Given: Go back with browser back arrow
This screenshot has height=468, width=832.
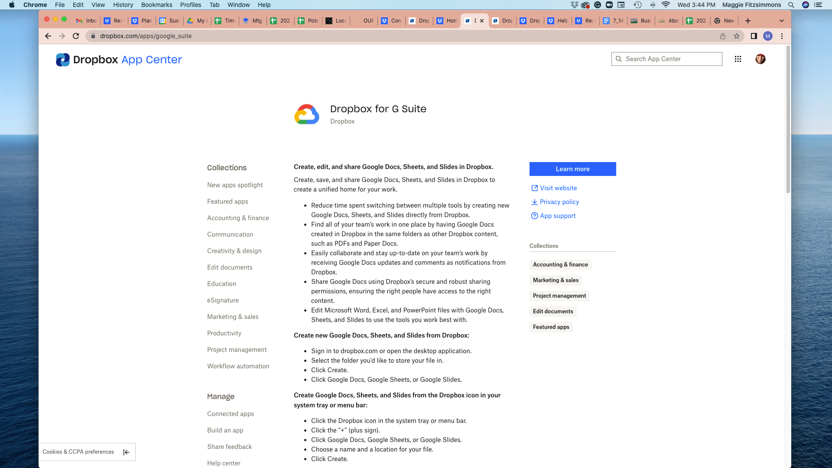Looking at the screenshot, I should 48,36.
